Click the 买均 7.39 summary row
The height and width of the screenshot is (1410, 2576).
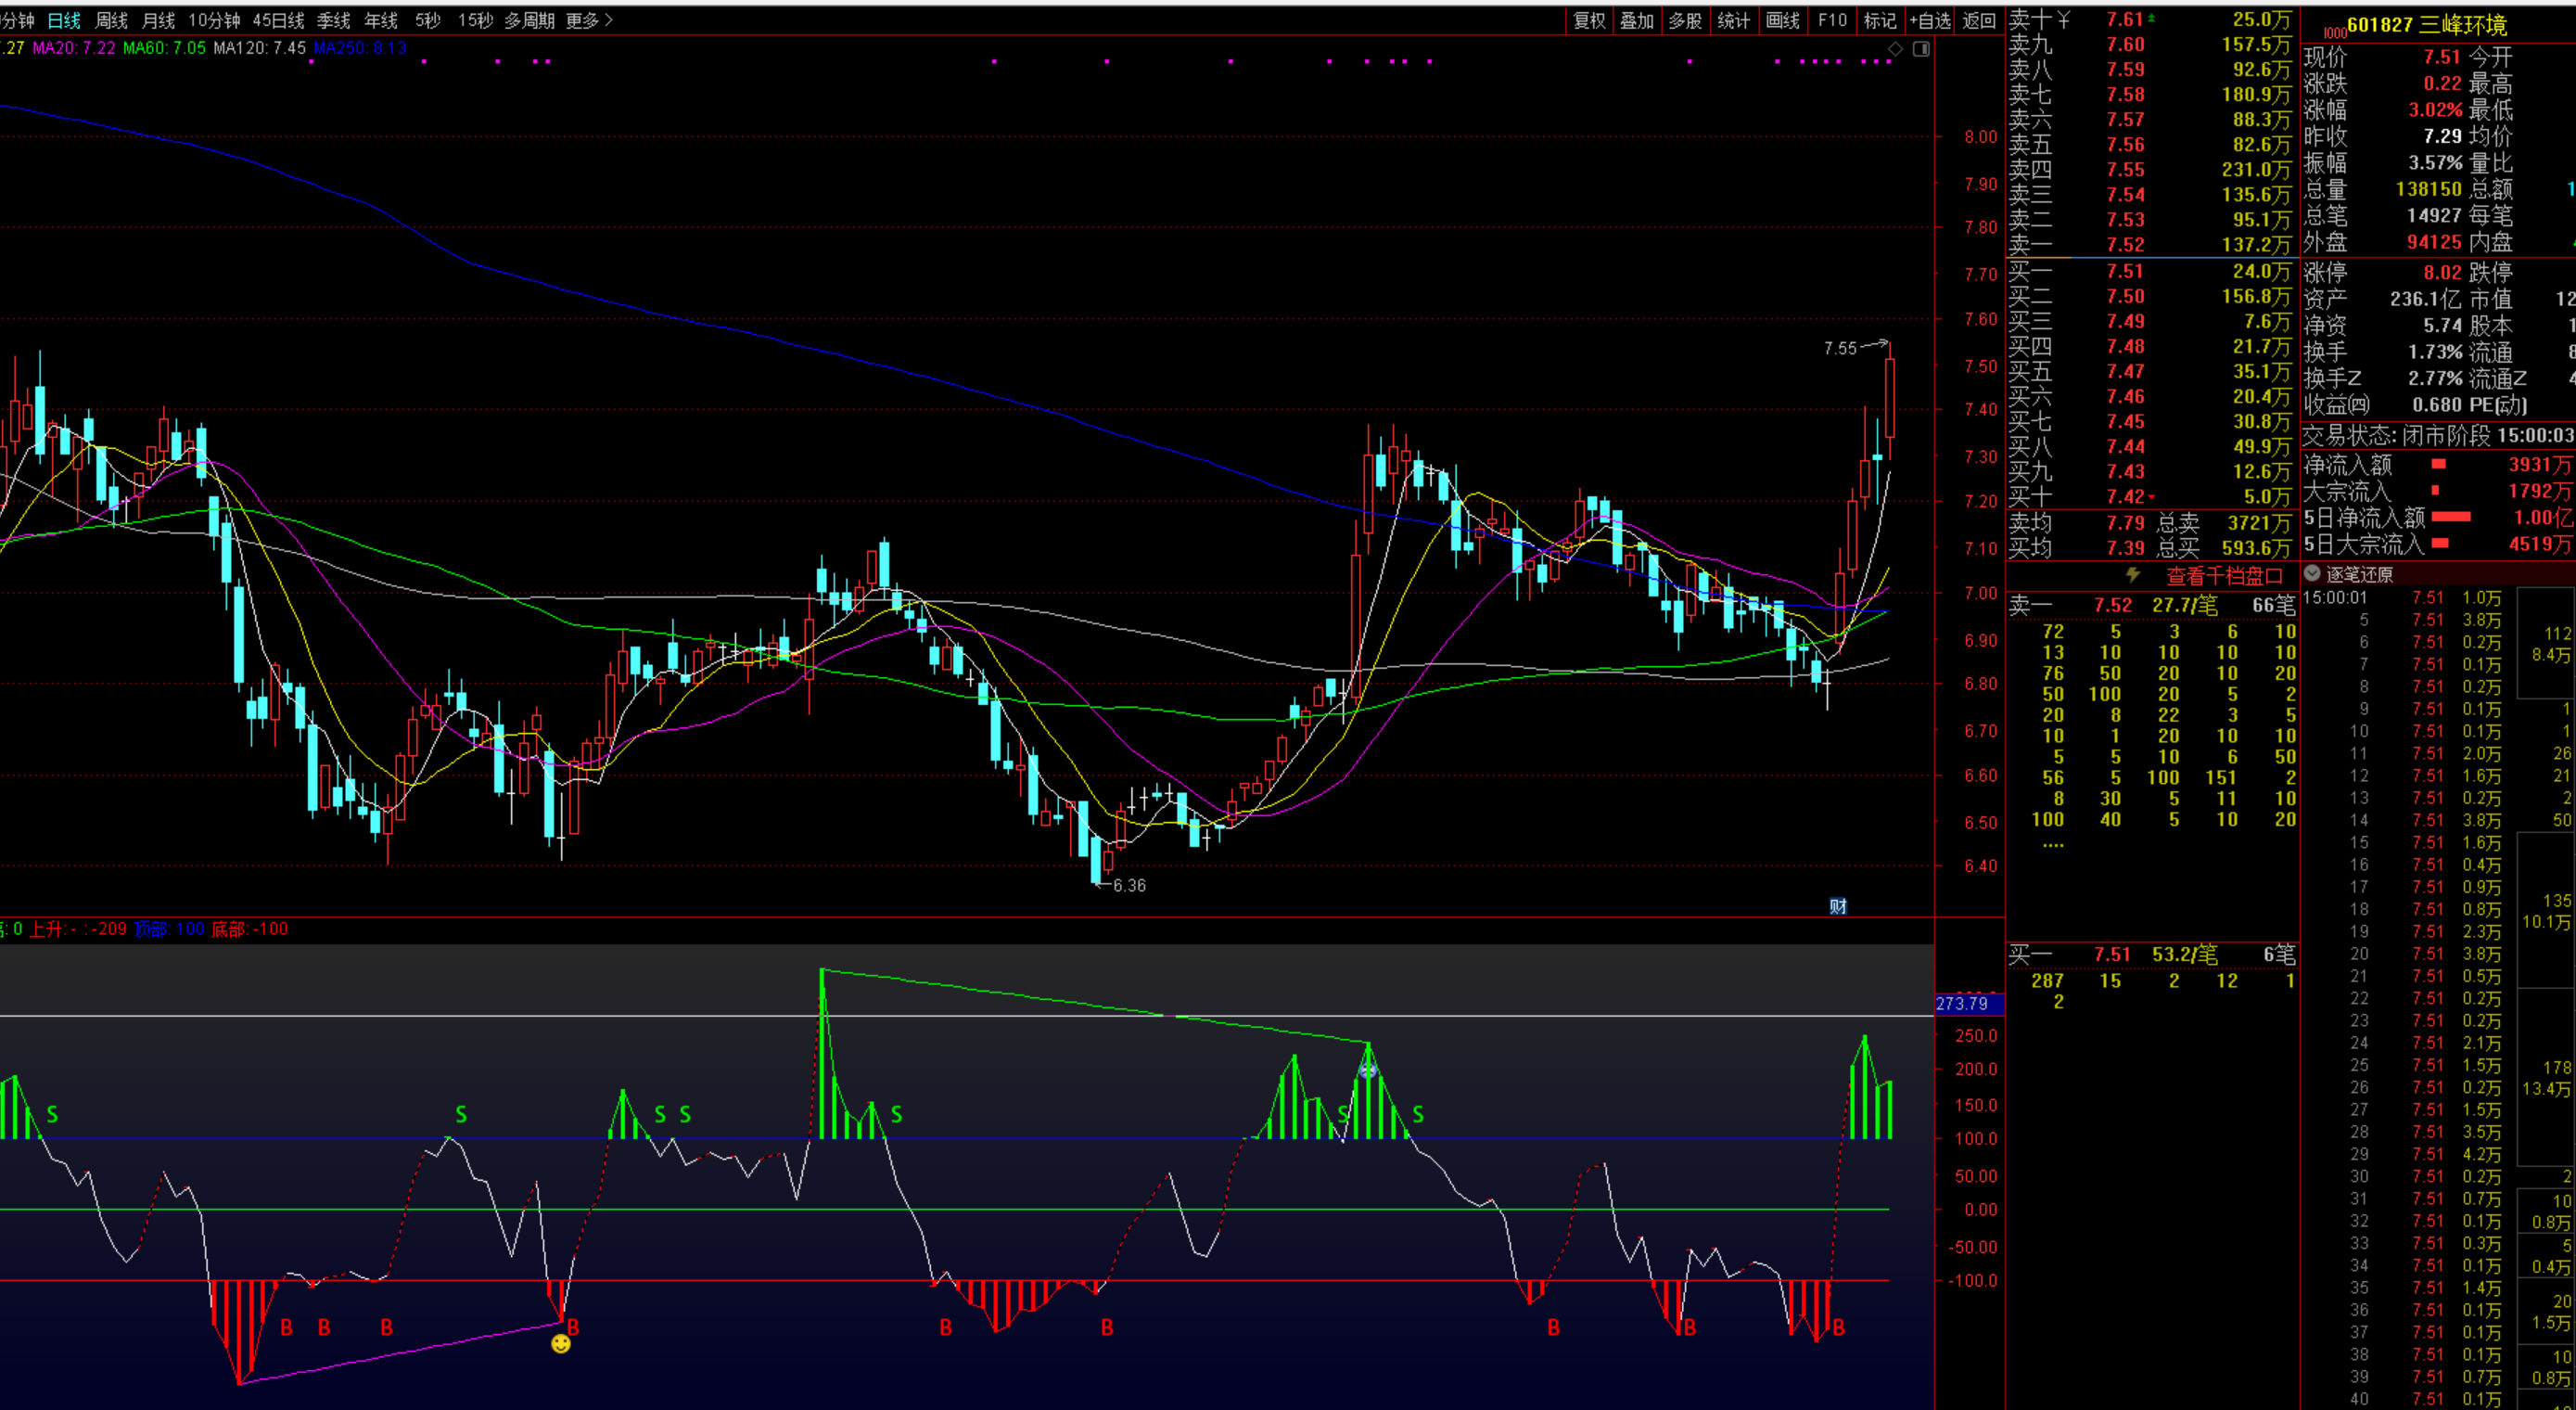point(2153,548)
